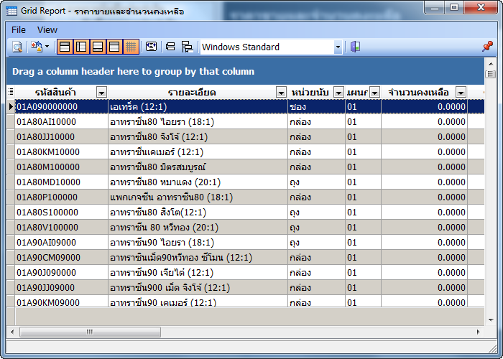
Task: Open the รหัสสินค้า column filter dropdown
Action: coord(101,92)
